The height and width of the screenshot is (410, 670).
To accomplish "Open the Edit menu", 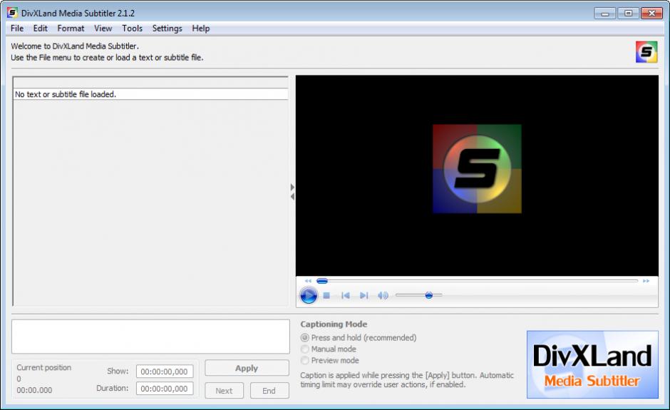I will tap(40, 29).
